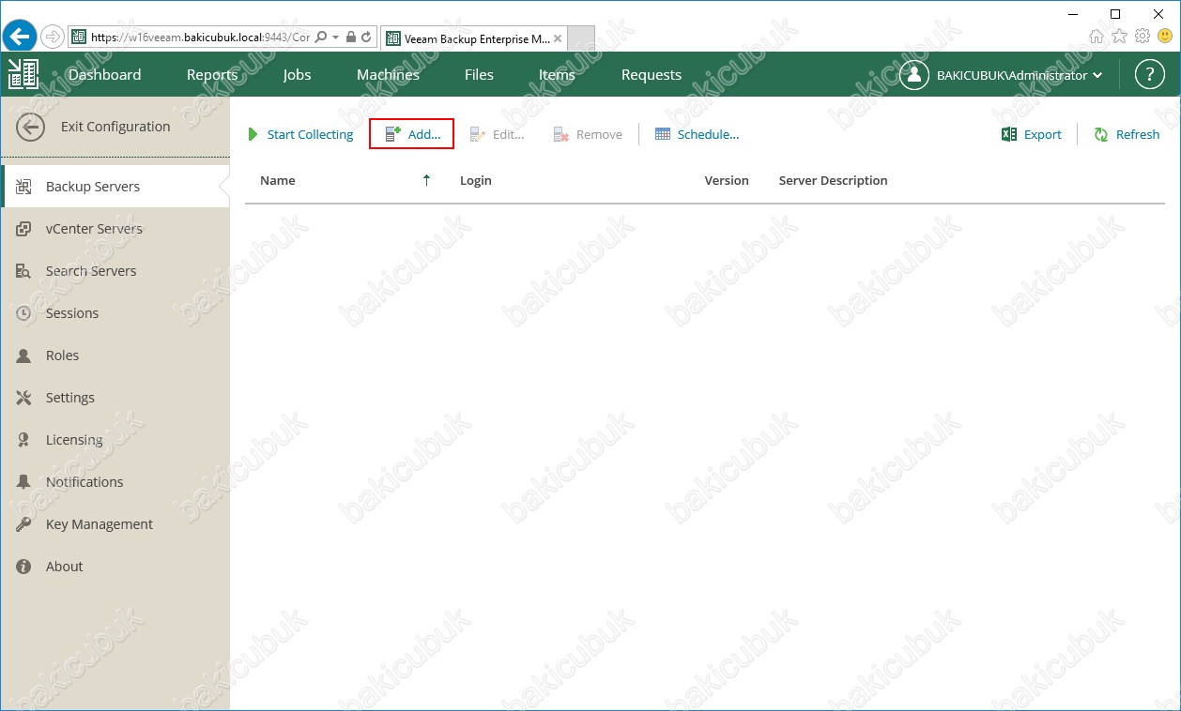Switch to the Machines tab
The width and height of the screenshot is (1181, 711).
388,75
